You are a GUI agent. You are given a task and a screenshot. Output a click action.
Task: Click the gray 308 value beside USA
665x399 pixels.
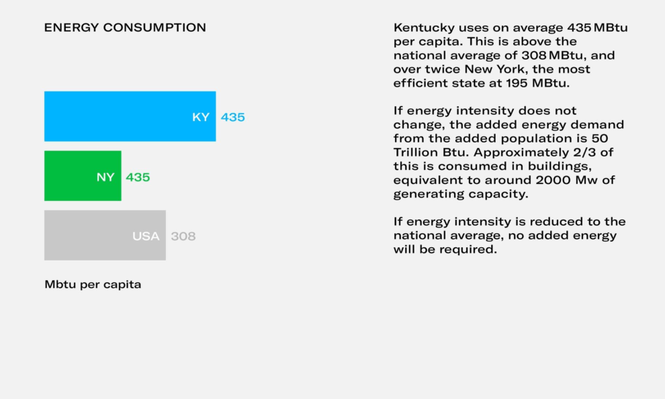tap(183, 236)
